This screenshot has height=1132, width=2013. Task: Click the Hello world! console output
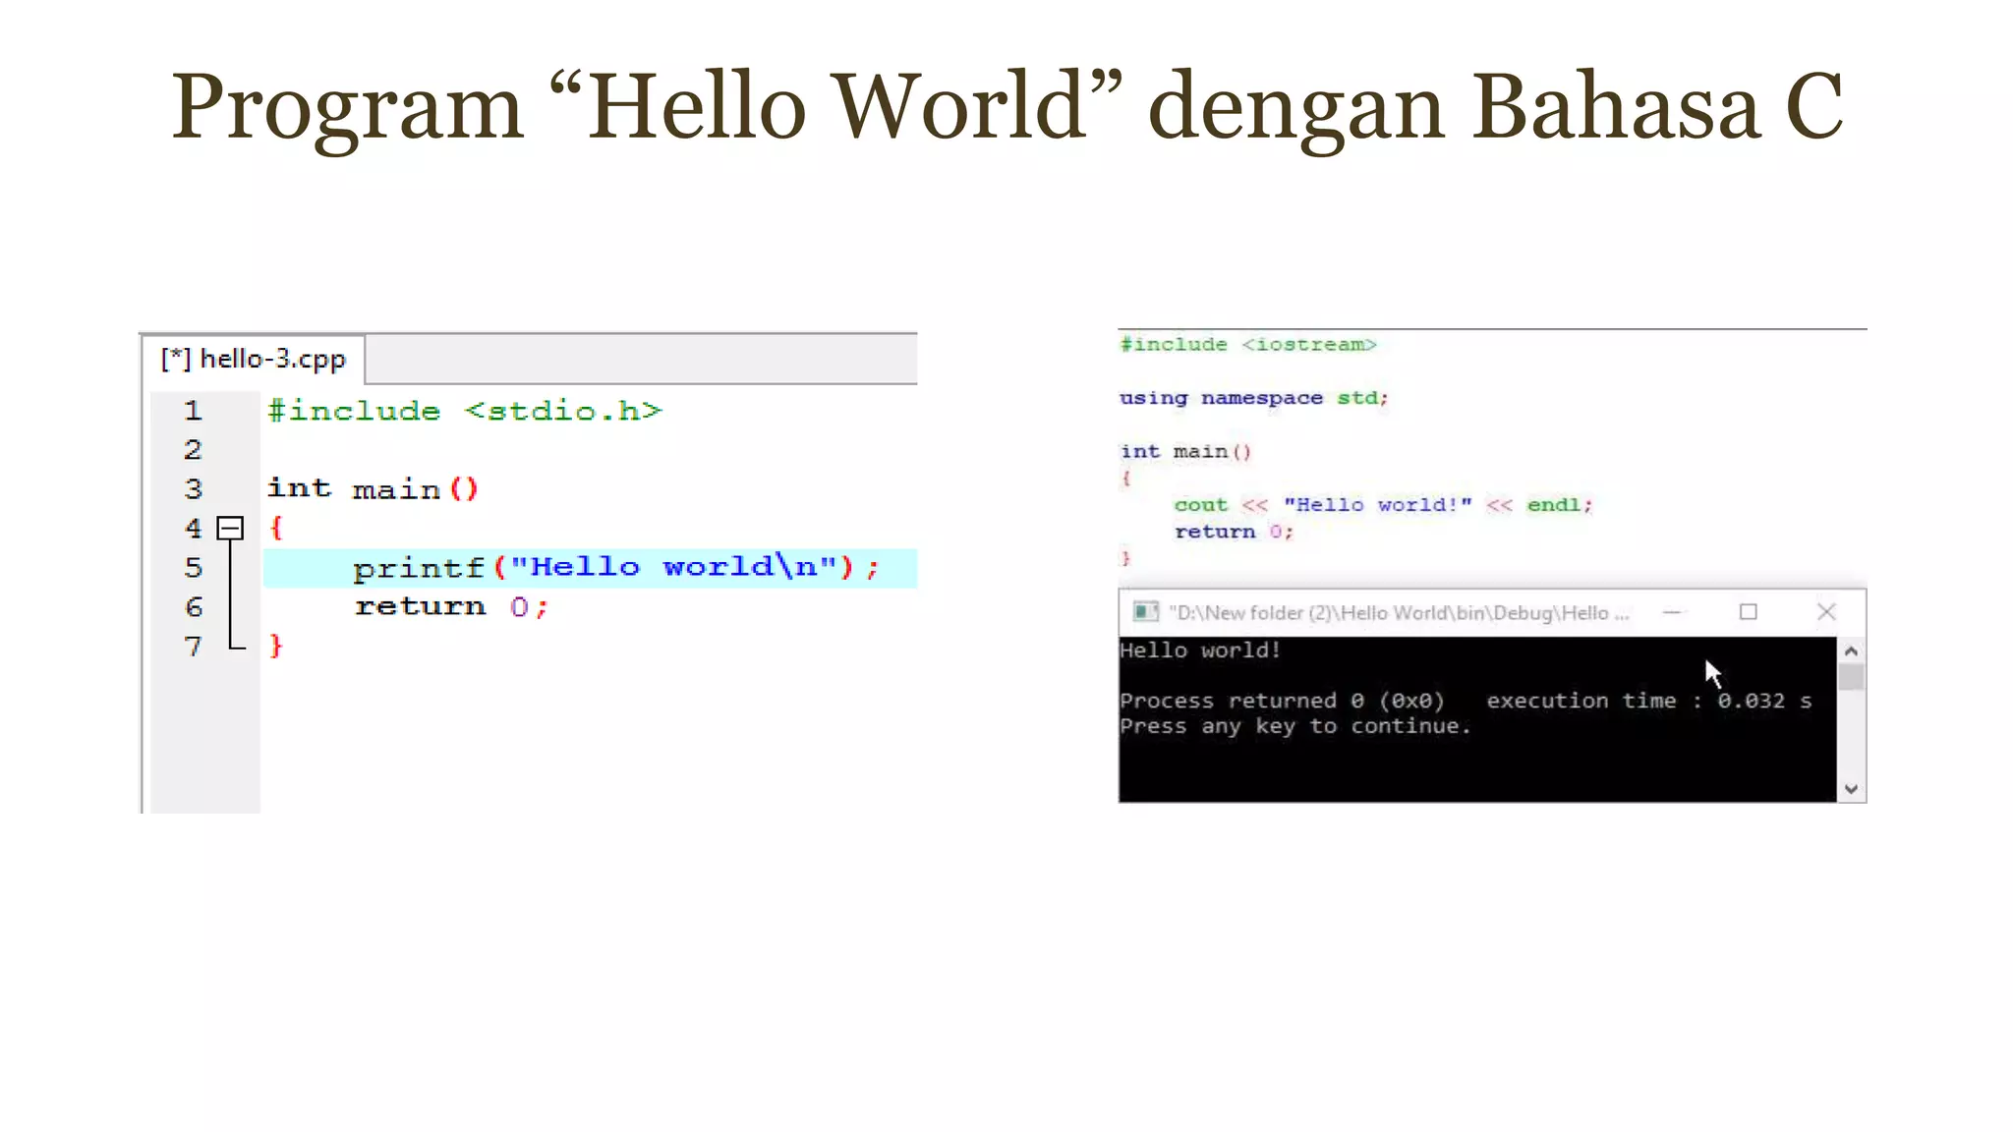[x=1200, y=651]
